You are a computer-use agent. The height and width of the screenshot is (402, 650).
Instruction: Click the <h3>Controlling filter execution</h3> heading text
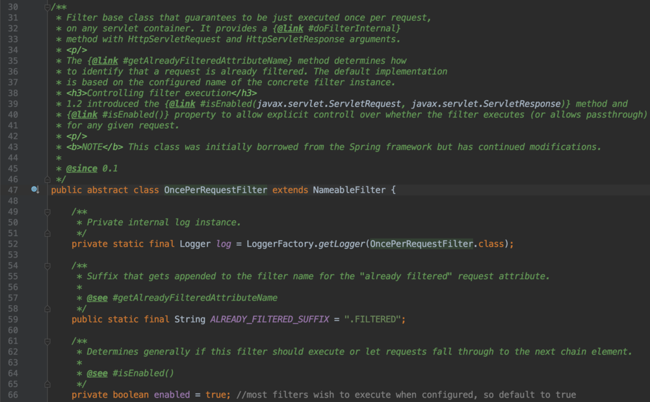[x=162, y=93]
